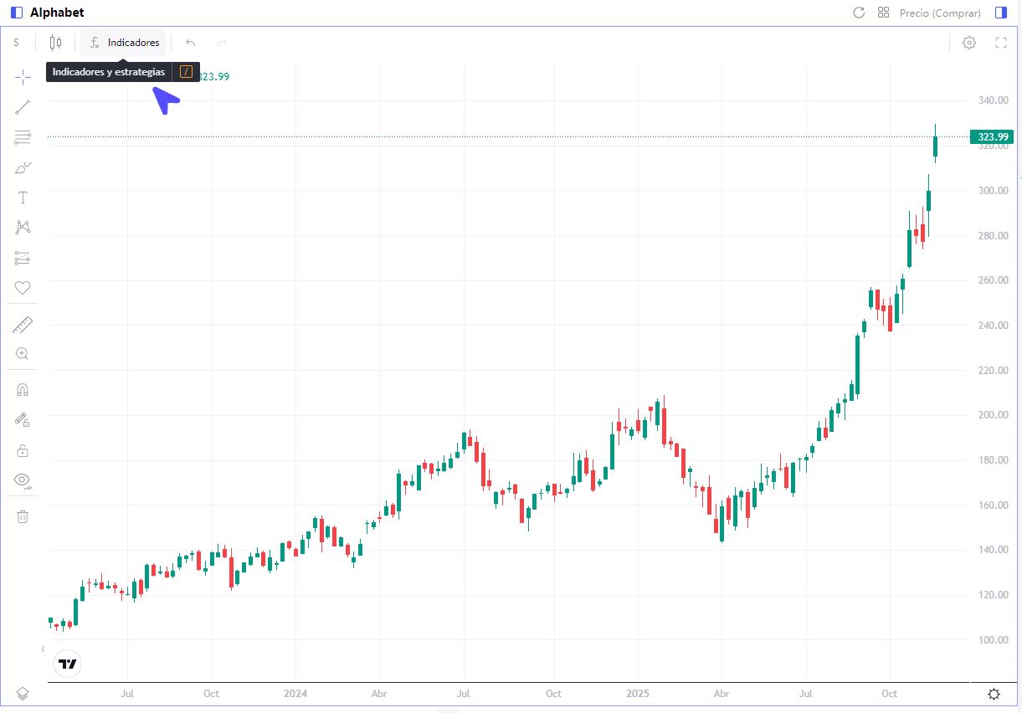This screenshot has width=1022, height=713.
Task: Select the text annotation tool
Action: (x=23, y=197)
